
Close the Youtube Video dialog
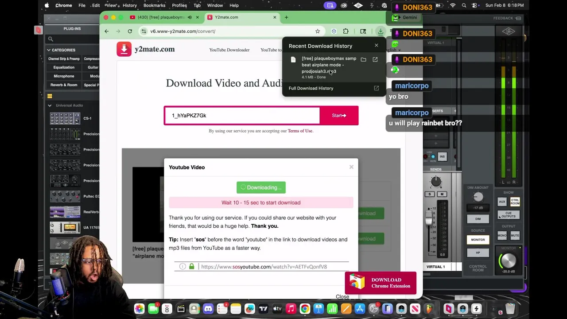tap(351, 167)
